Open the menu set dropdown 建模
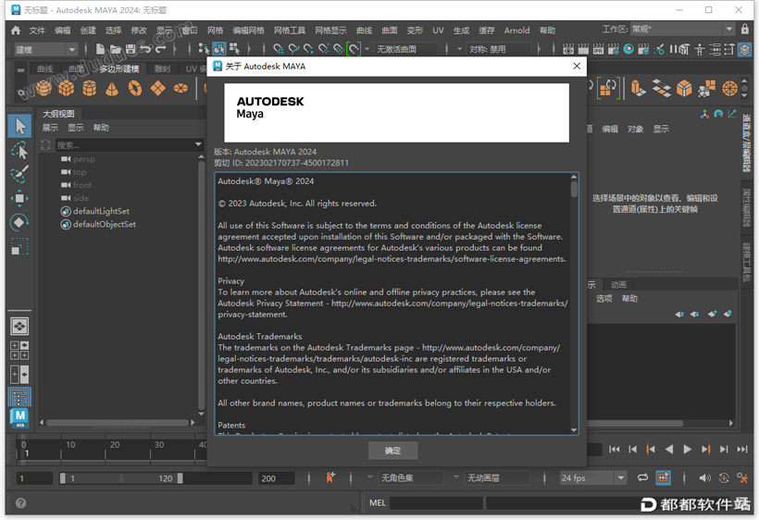 [x=45, y=49]
